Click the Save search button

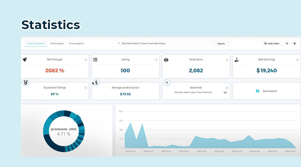[266, 91]
